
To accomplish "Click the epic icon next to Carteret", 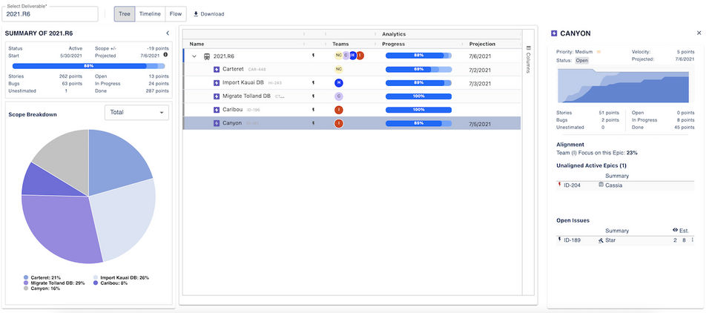I will [x=217, y=70].
